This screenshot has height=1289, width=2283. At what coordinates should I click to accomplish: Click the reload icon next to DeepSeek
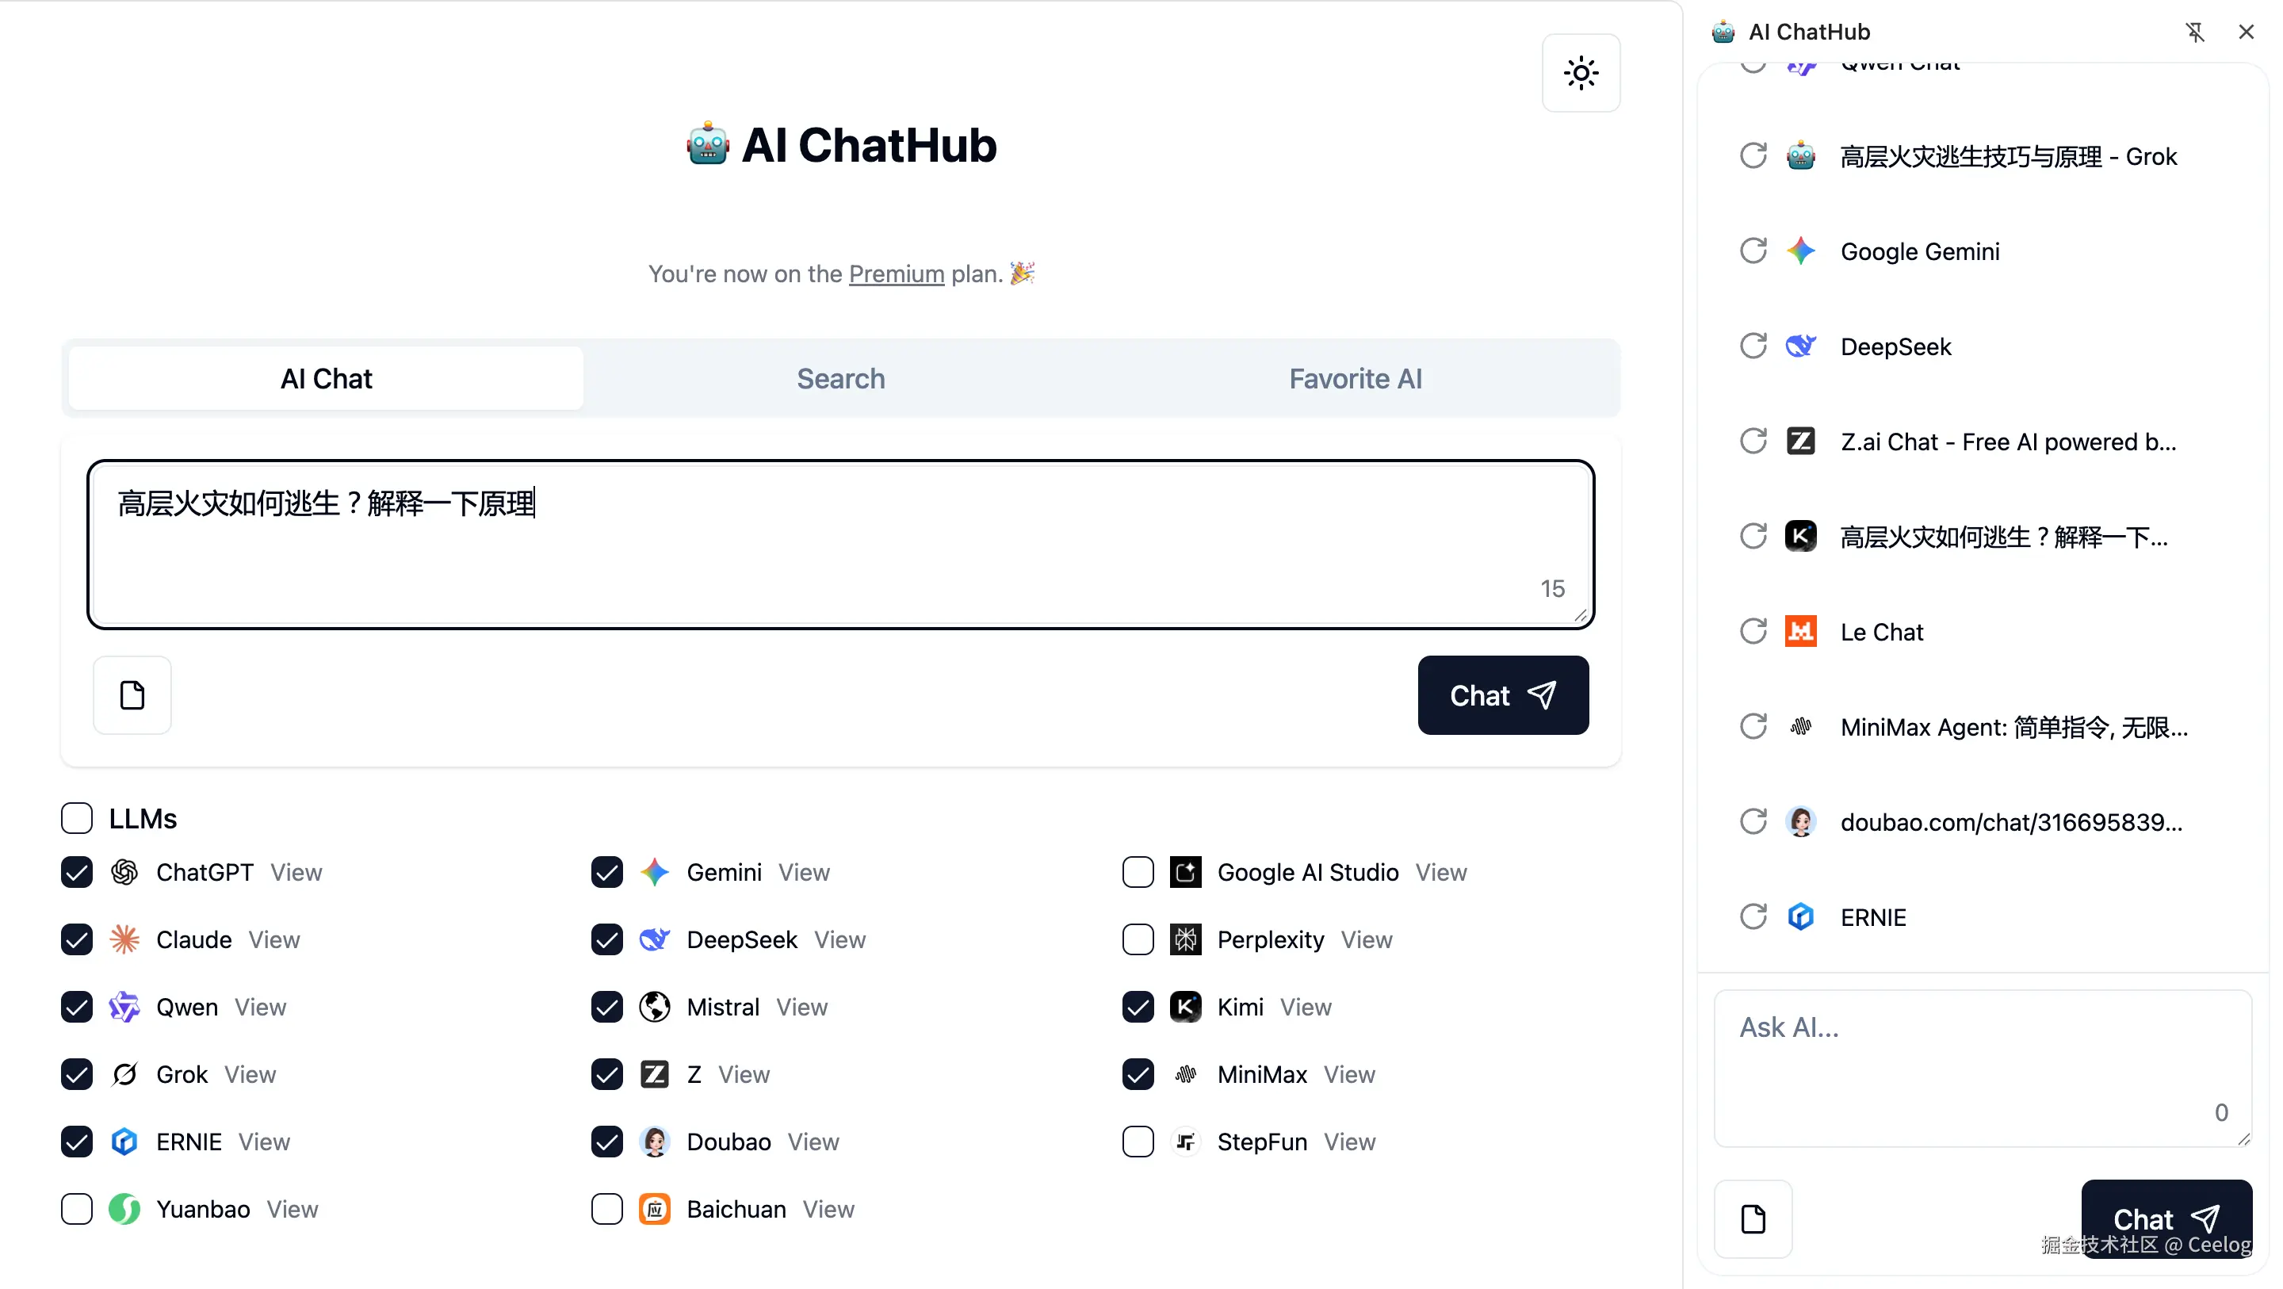tap(1753, 346)
